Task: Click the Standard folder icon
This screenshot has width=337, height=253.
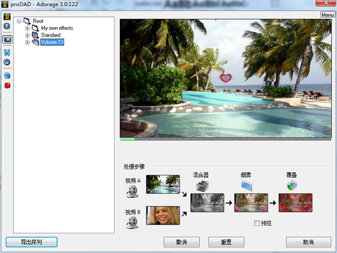Action: [x=35, y=35]
